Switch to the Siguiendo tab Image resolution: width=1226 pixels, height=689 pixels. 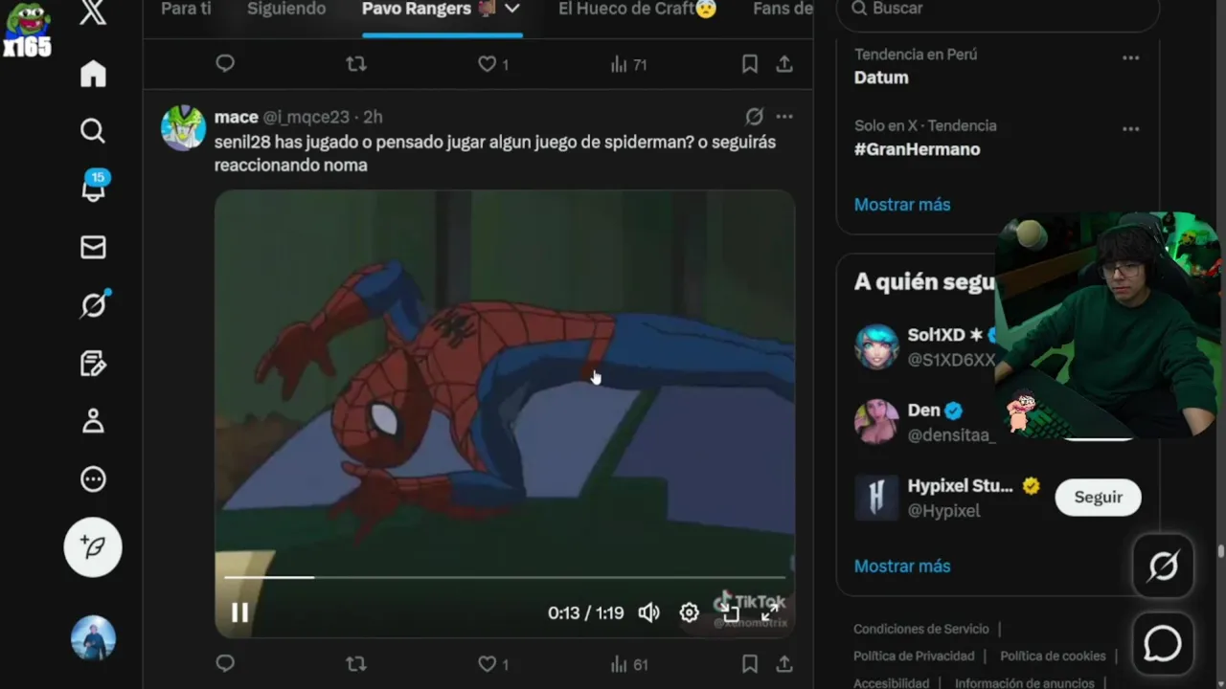click(286, 9)
